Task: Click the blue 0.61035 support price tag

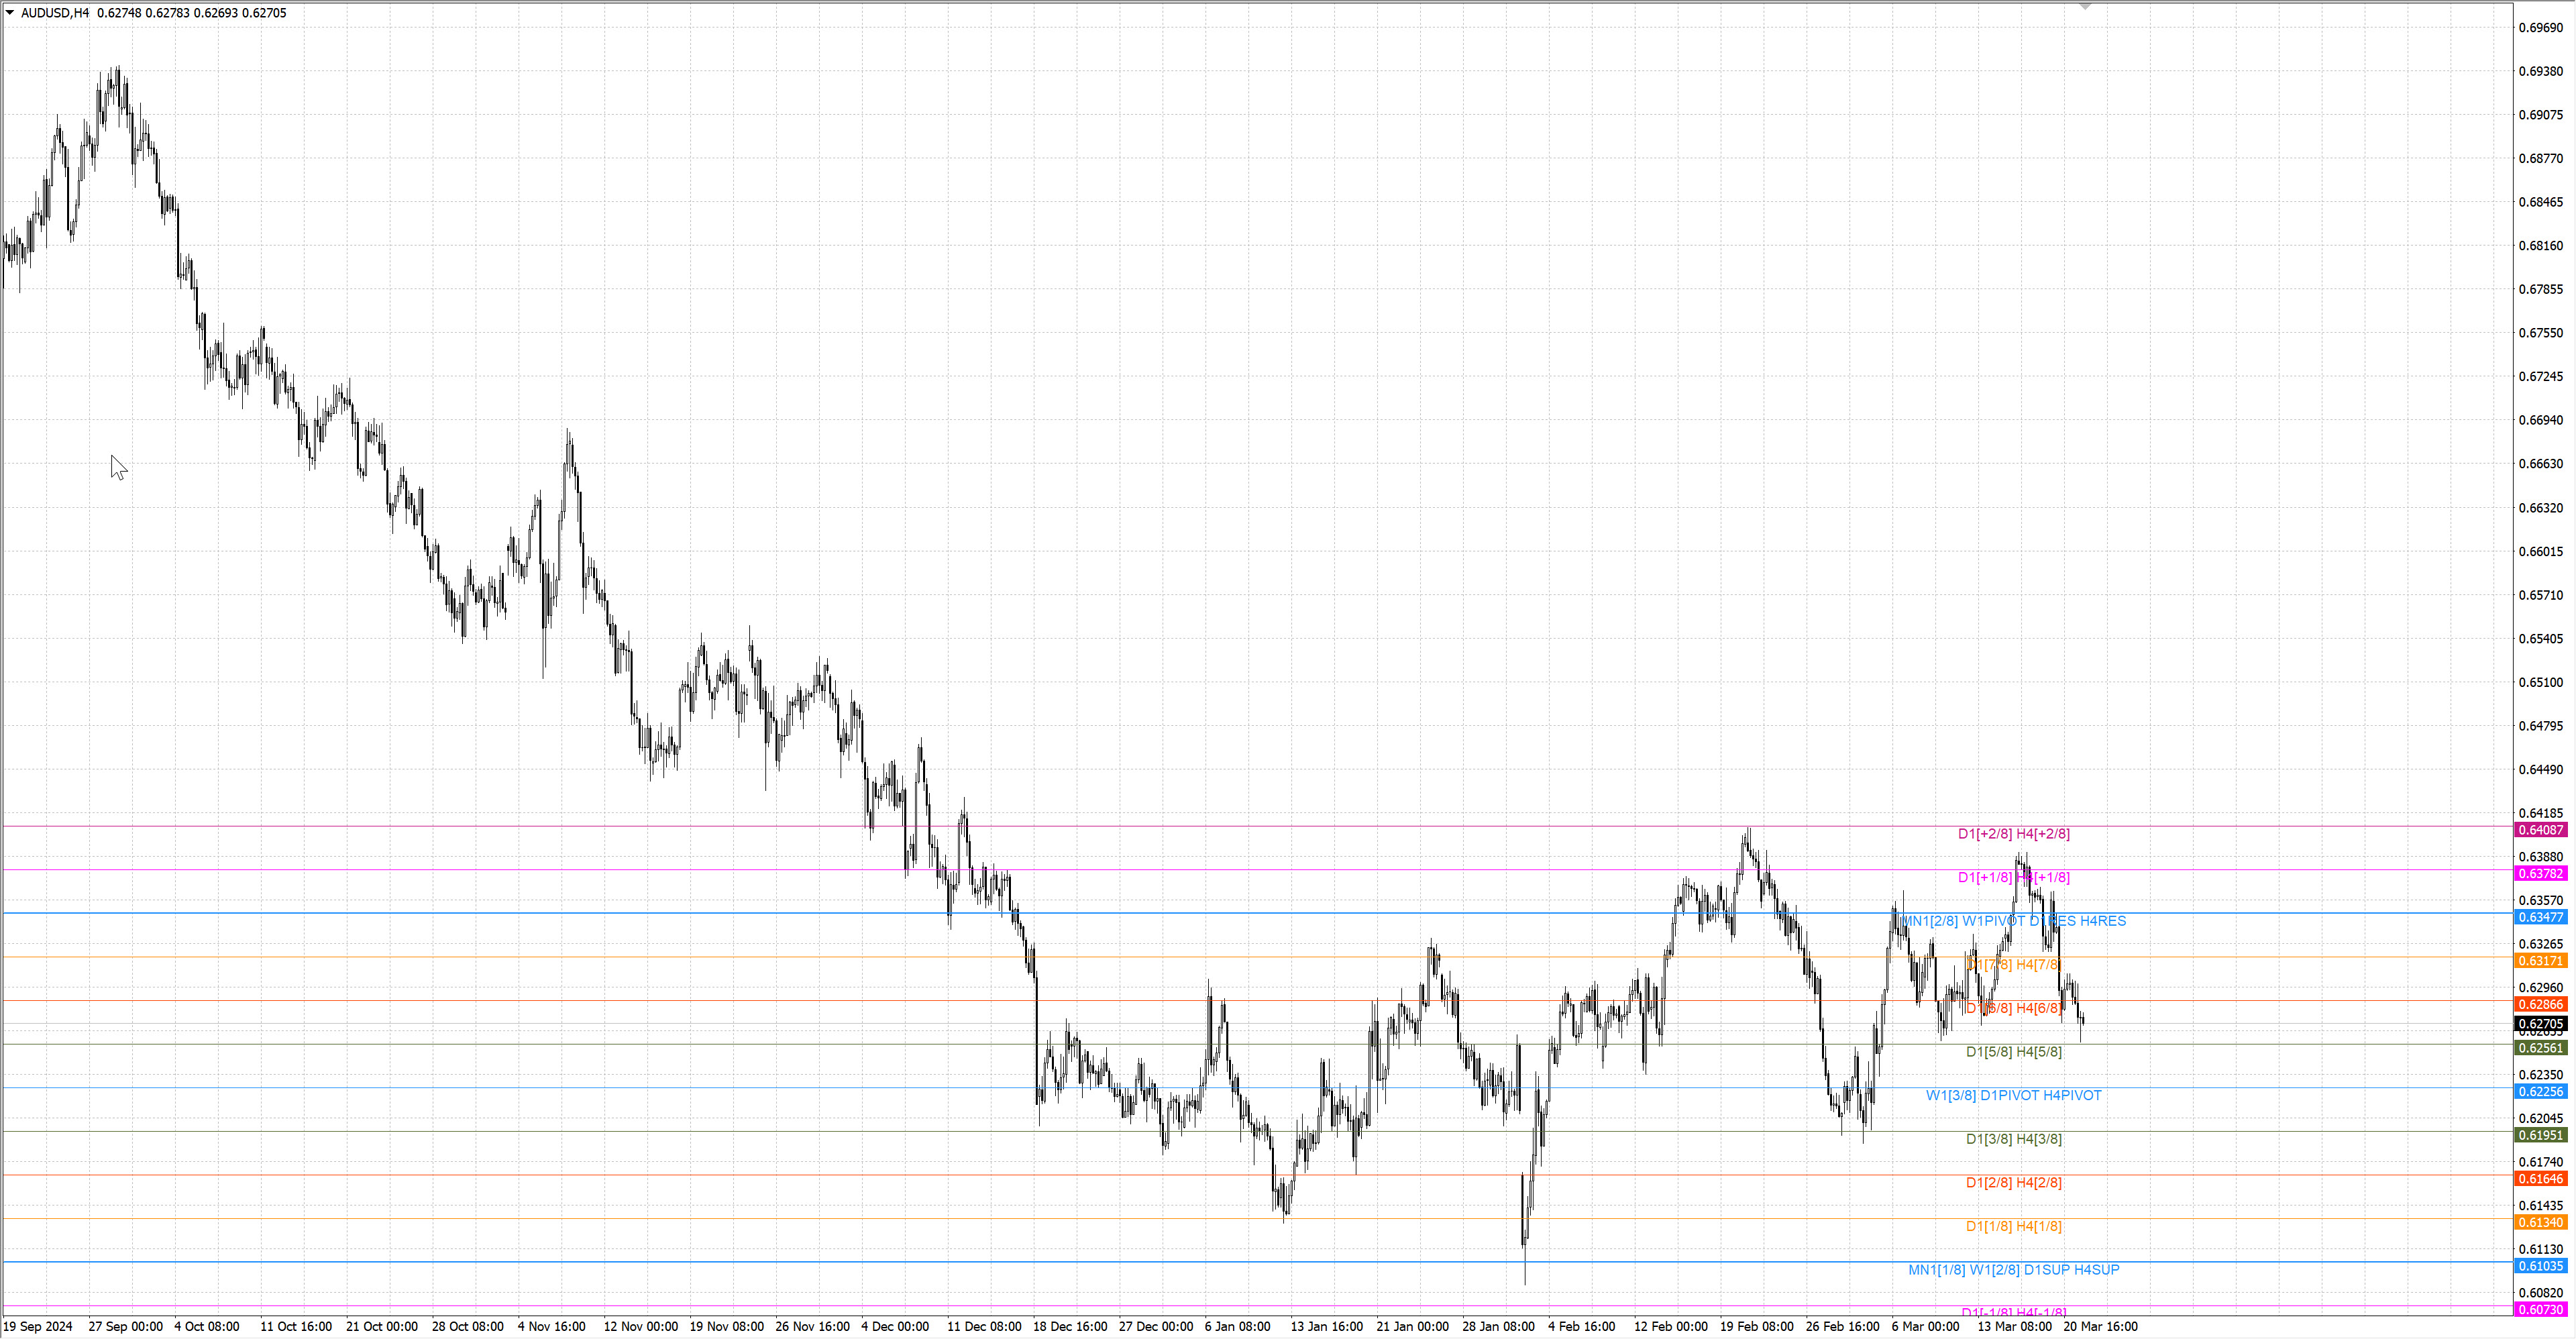Action: [2540, 1266]
